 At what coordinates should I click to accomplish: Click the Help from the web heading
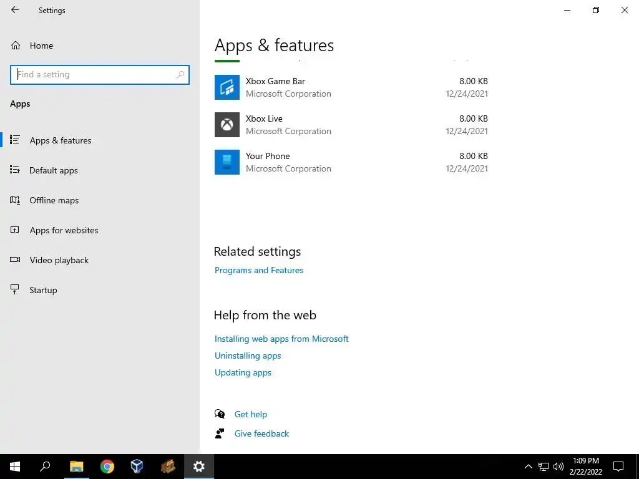265,315
